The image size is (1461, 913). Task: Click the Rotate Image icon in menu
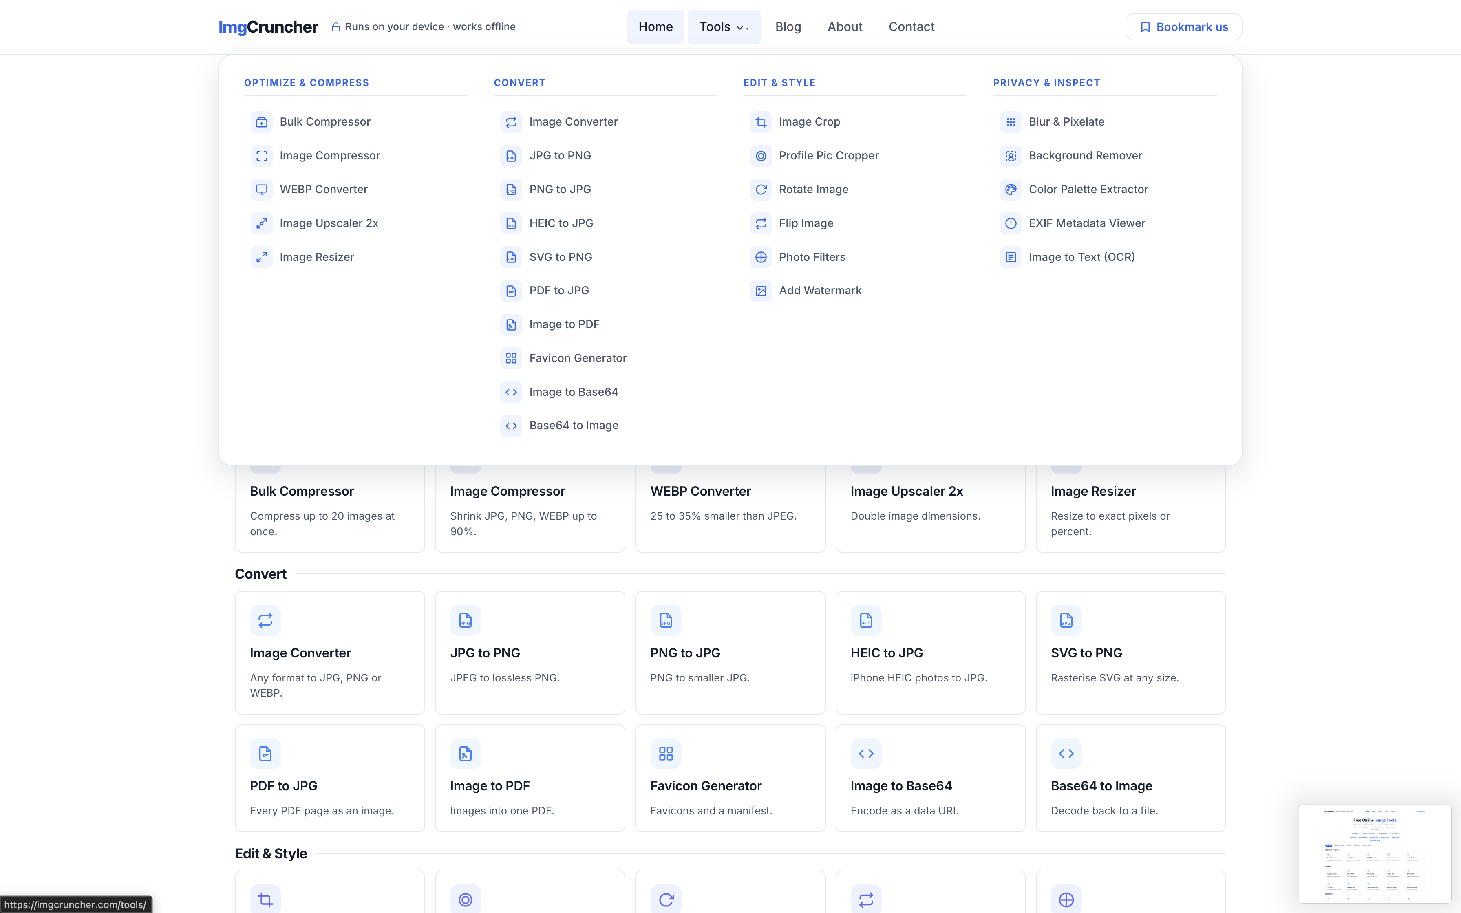[x=761, y=190]
